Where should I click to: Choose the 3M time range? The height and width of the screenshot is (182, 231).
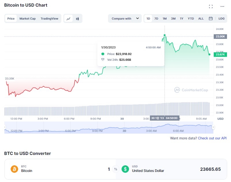173,19
